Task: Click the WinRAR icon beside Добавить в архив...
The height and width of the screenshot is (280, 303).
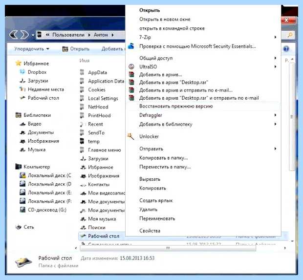Action: coord(131,75)
